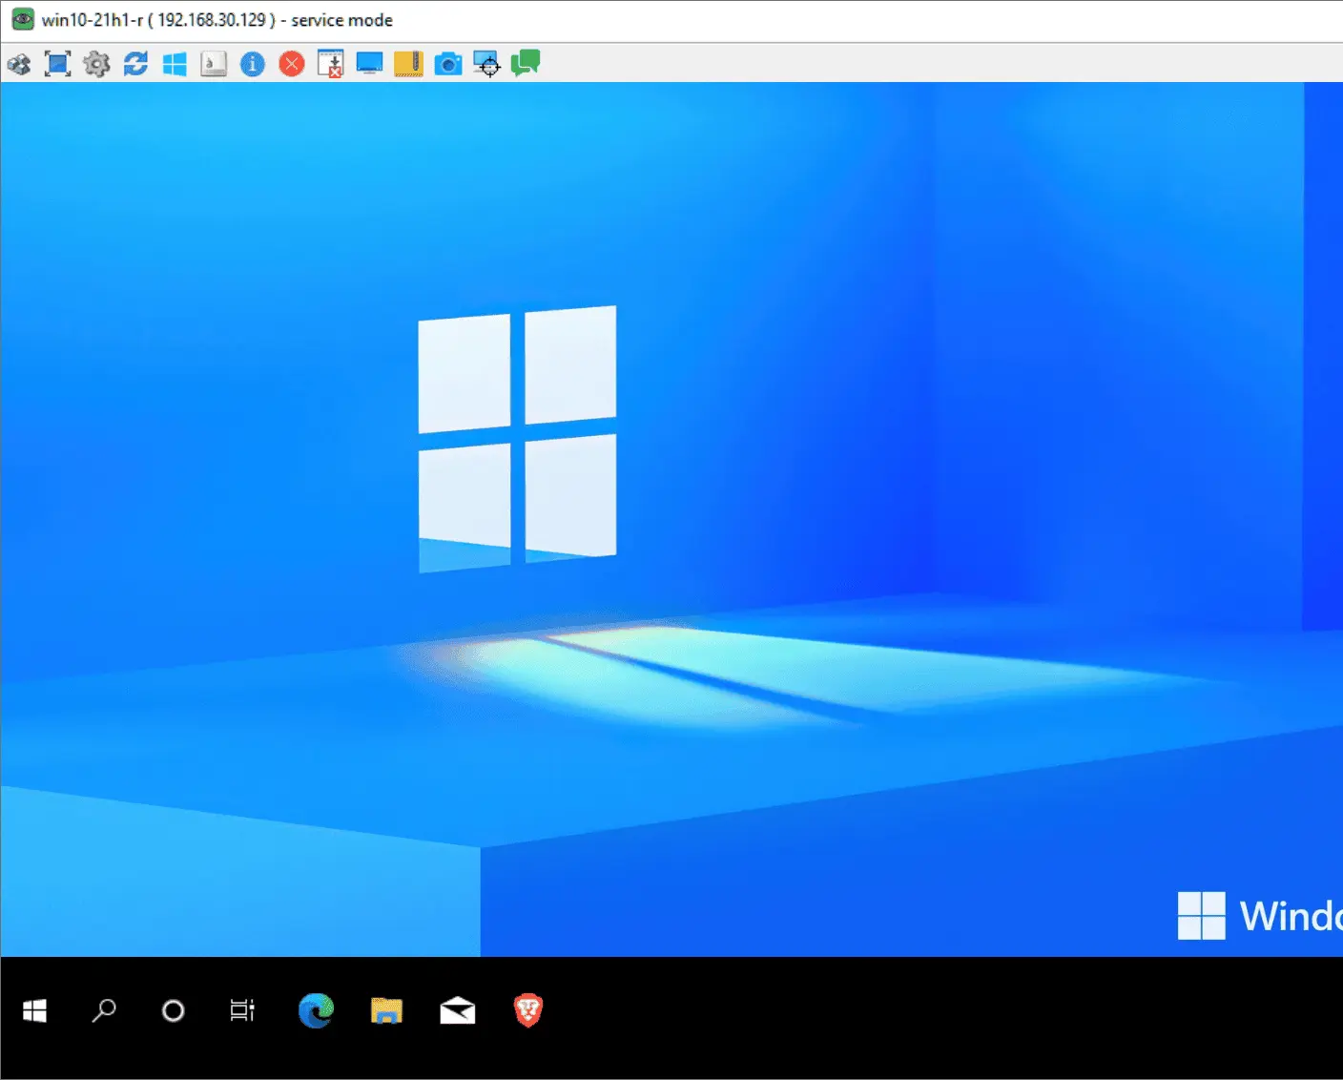Screen dimensions: 1343x1080
Task: Open chat with the green speech bubbles
Action: pyautogui.click(x=526, y=64)
